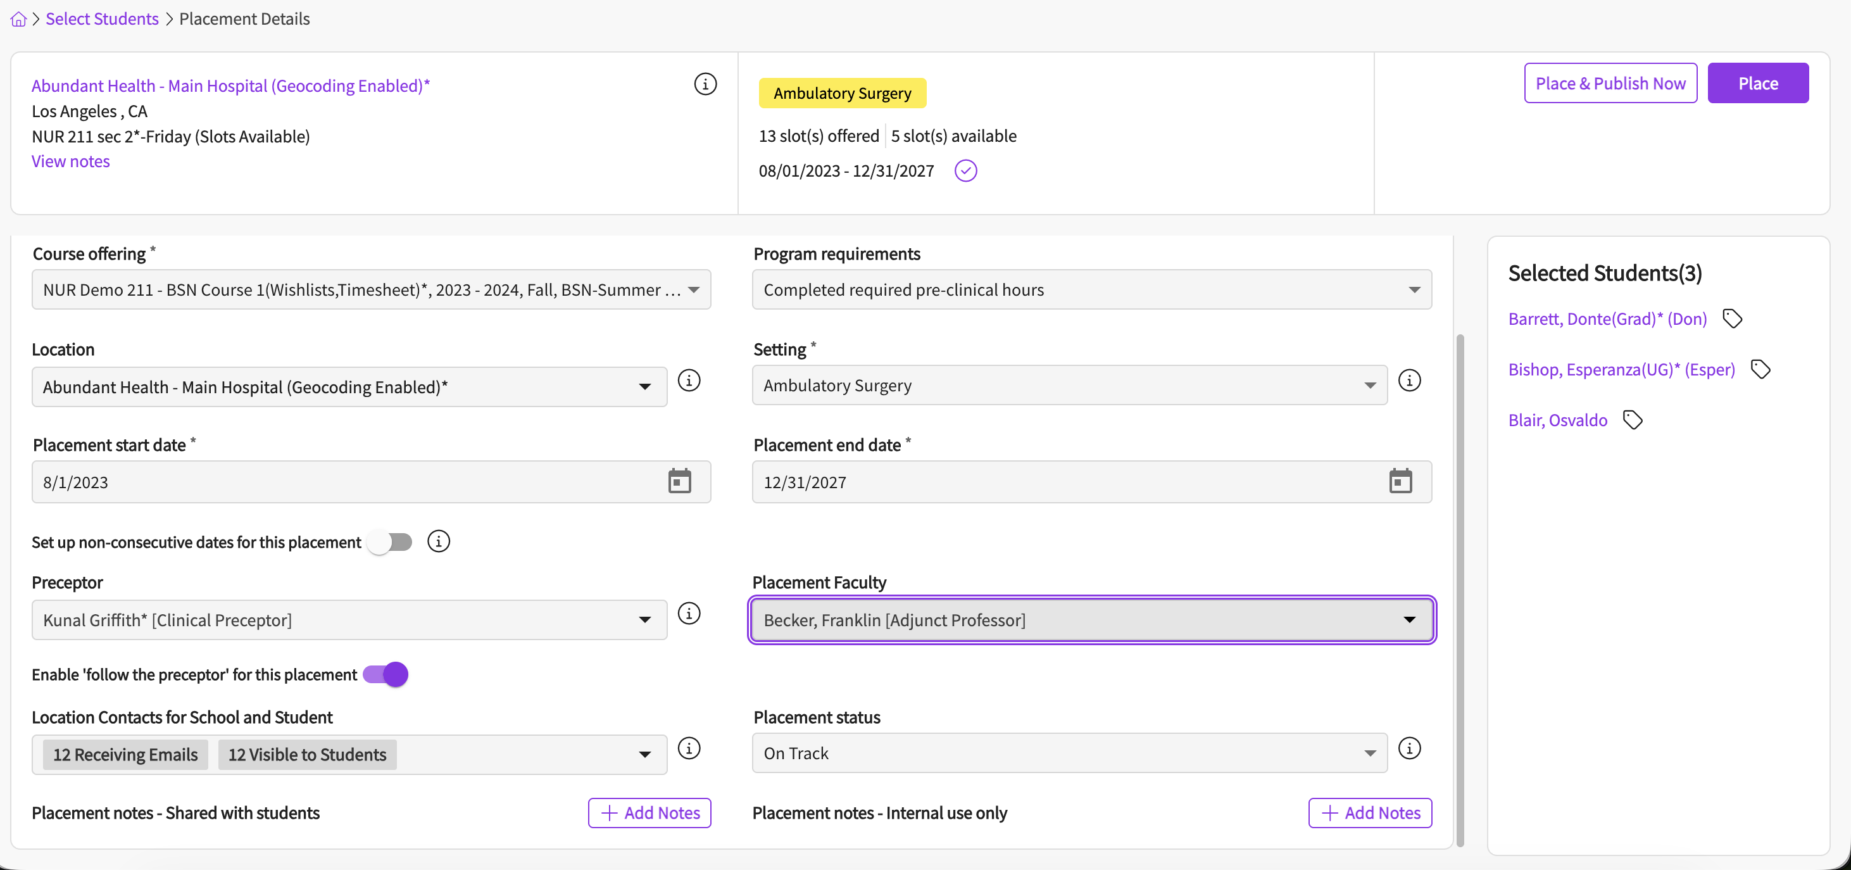Viewport: 1851px width, 870px height.
Task: Add Notes for shared with students
Action: [649, 812]
